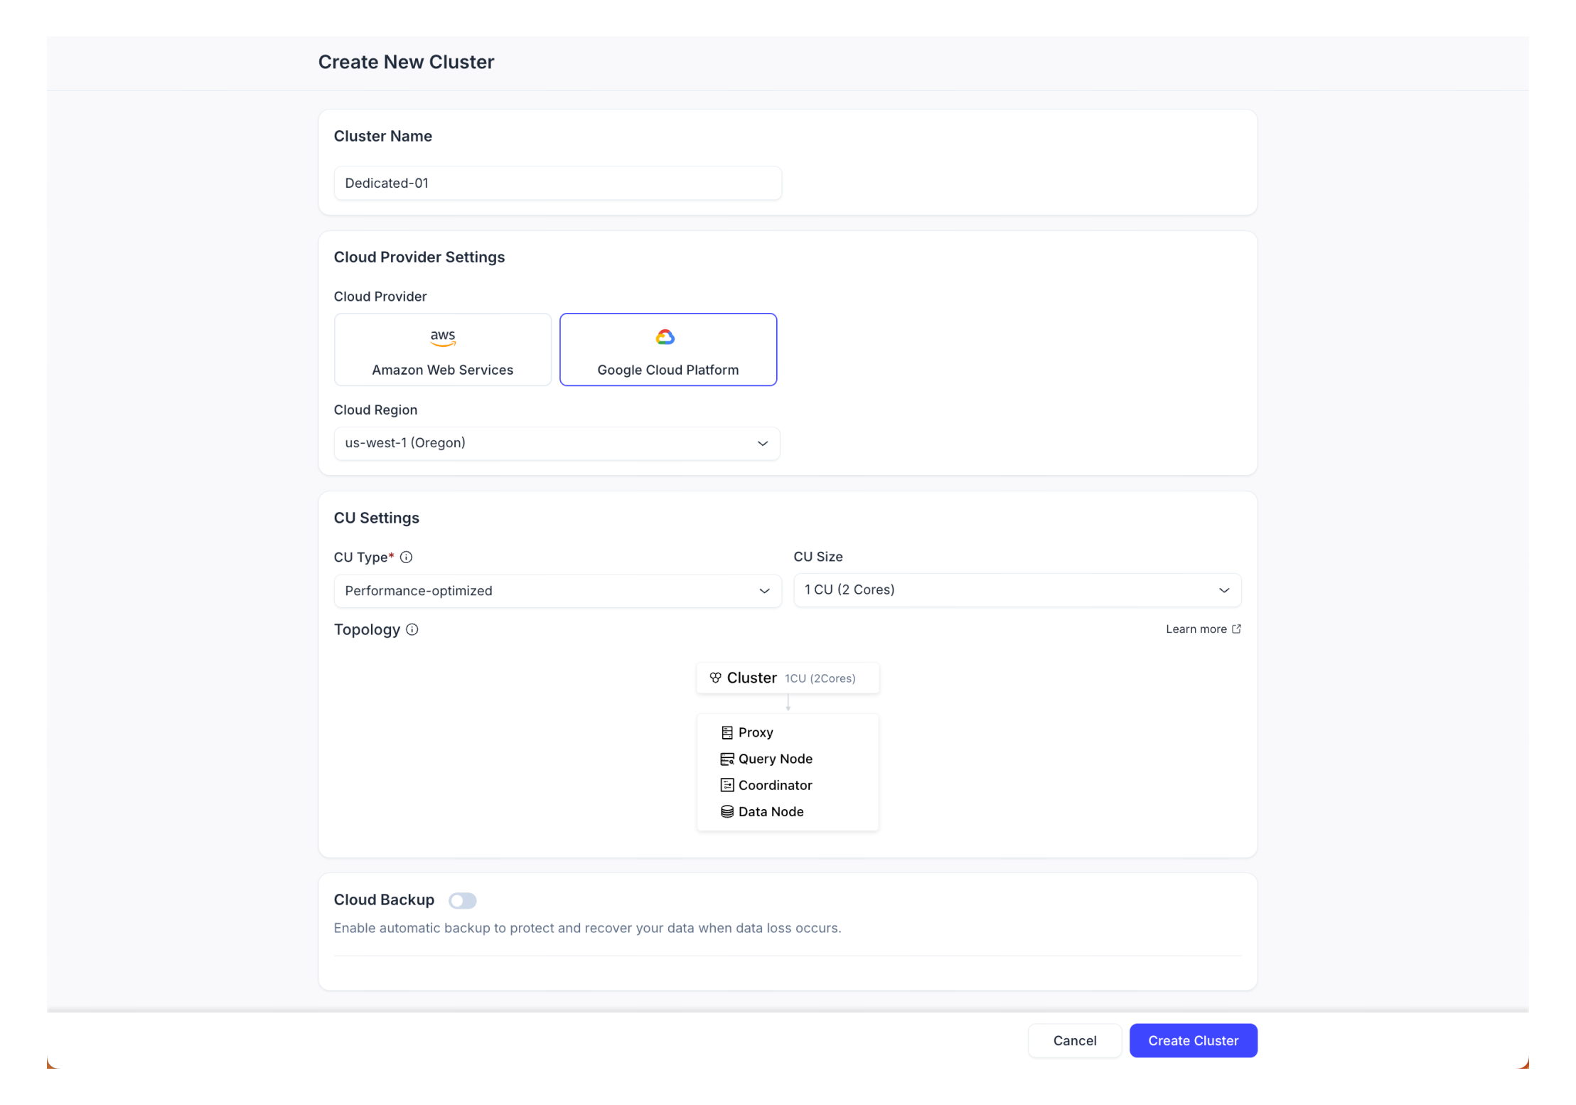This screenshot has height=1105, width=1576.
Task: Click the Create New Cluster heading
Action: click(x=406, y=62)
